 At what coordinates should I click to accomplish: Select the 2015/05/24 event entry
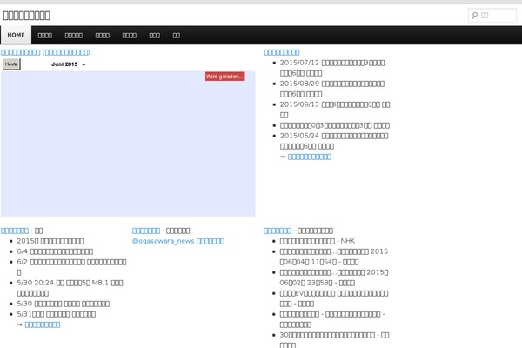(x=334, y=141)
